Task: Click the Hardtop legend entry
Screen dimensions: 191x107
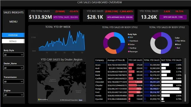Action: [x=132, y=48]
